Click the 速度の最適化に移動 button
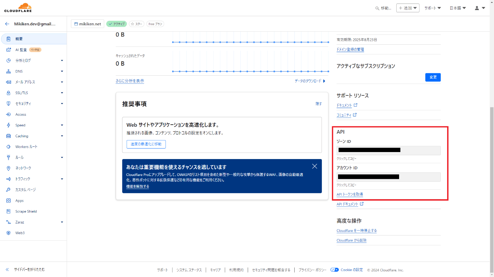 [146, 144]
